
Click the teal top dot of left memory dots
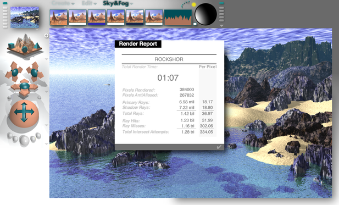[x=5, y=3]
